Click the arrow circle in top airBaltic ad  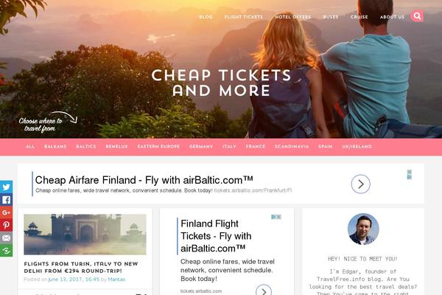[360, 184]
